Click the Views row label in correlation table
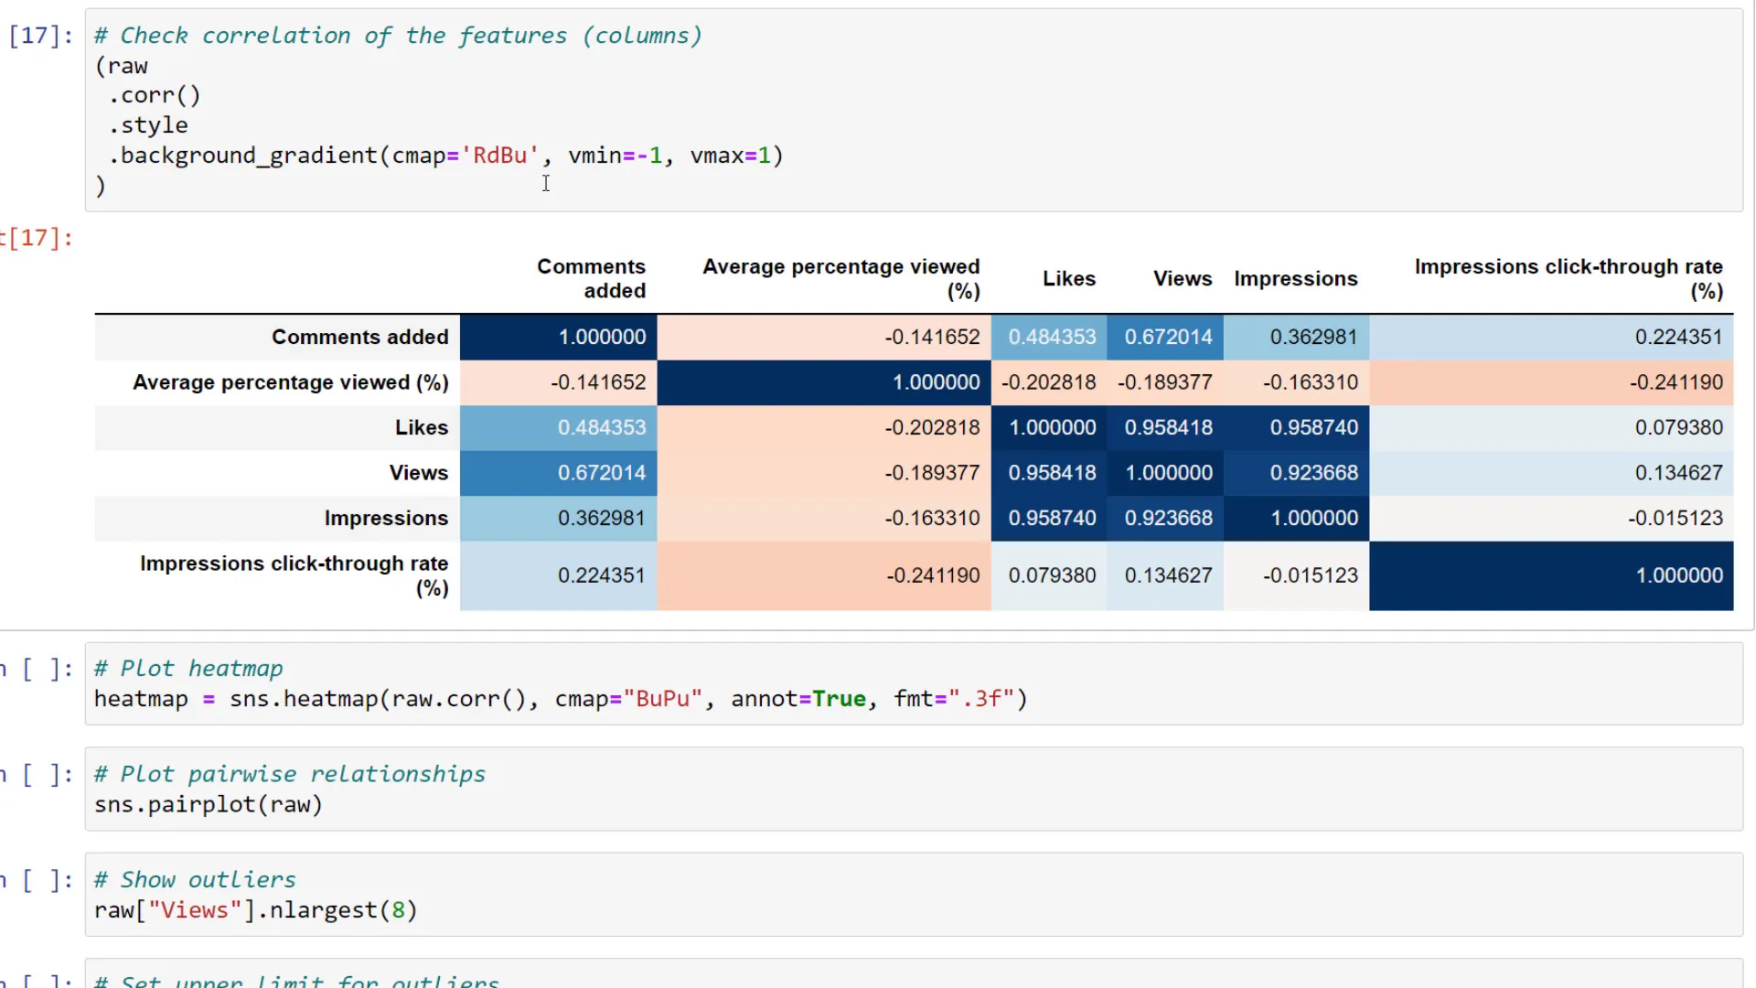 coord(419,473)
